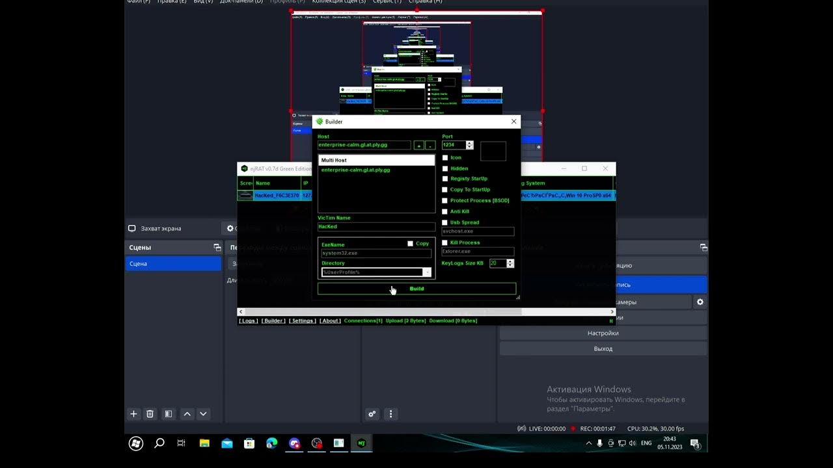
Task: Click the Выход button in OBS
Action: [603, 349]
